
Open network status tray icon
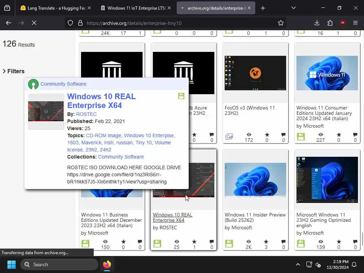[x=309, y=264]
